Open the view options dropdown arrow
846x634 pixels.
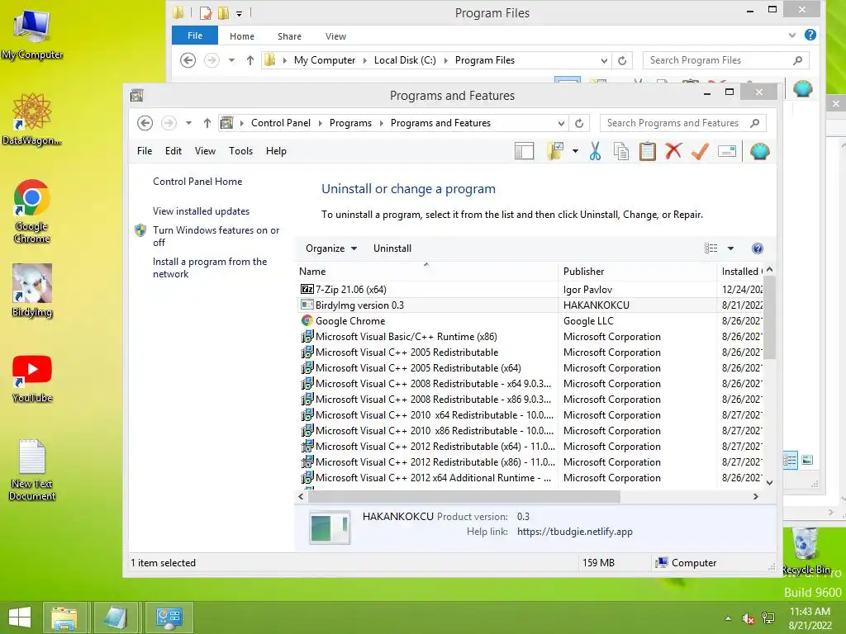click(x=730, y=248)
